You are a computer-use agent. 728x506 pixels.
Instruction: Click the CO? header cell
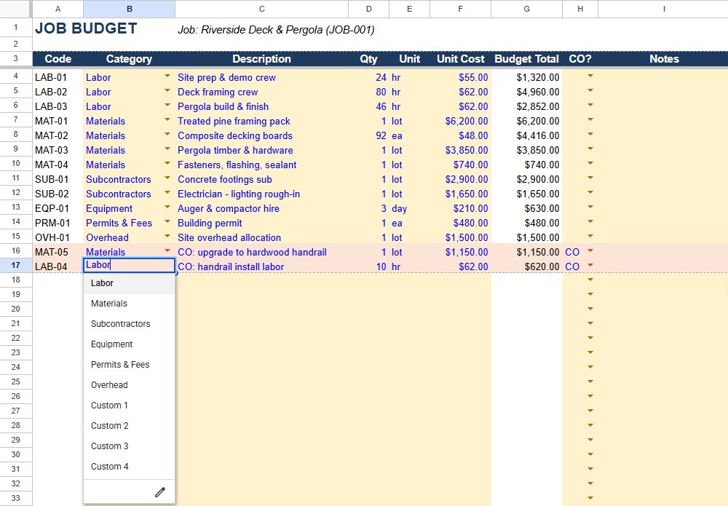(580, 59)
